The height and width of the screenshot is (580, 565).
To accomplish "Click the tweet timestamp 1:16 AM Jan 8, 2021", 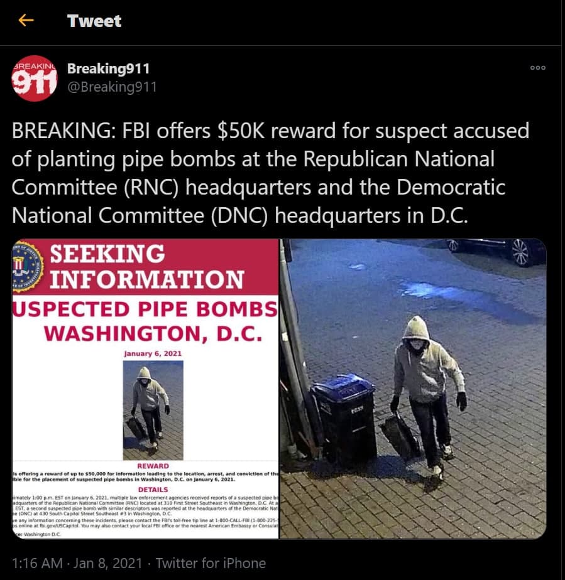I will click(x=77, y=563).
